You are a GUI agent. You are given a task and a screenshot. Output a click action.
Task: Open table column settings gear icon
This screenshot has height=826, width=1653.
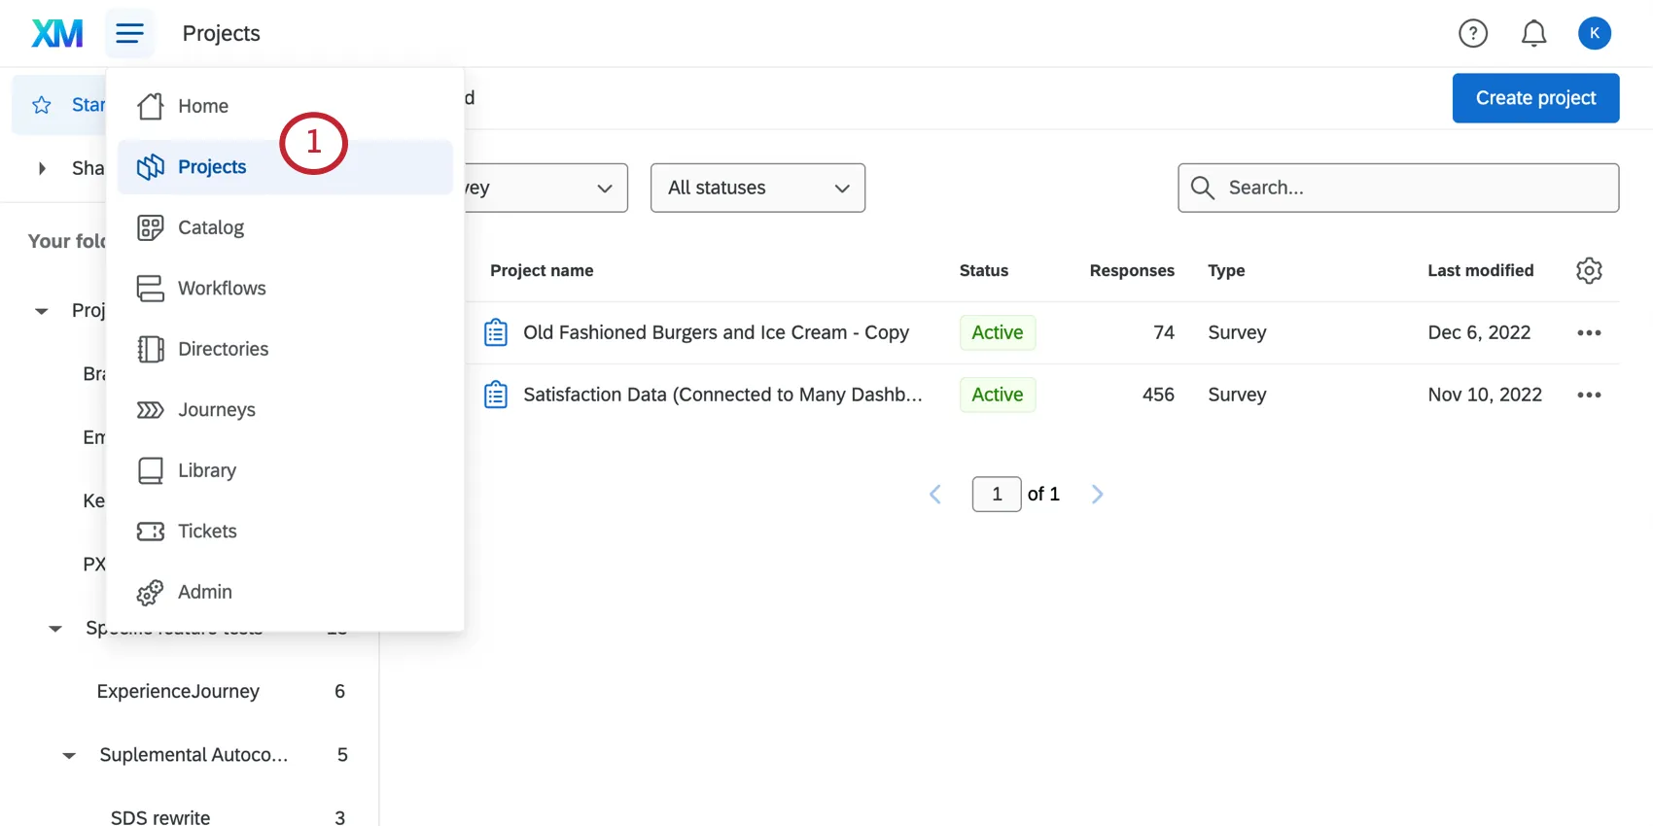tap(1589, 271)
